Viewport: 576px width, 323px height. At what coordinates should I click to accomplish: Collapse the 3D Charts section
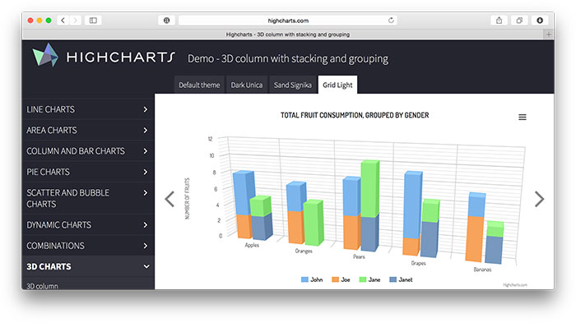(88, 266)
